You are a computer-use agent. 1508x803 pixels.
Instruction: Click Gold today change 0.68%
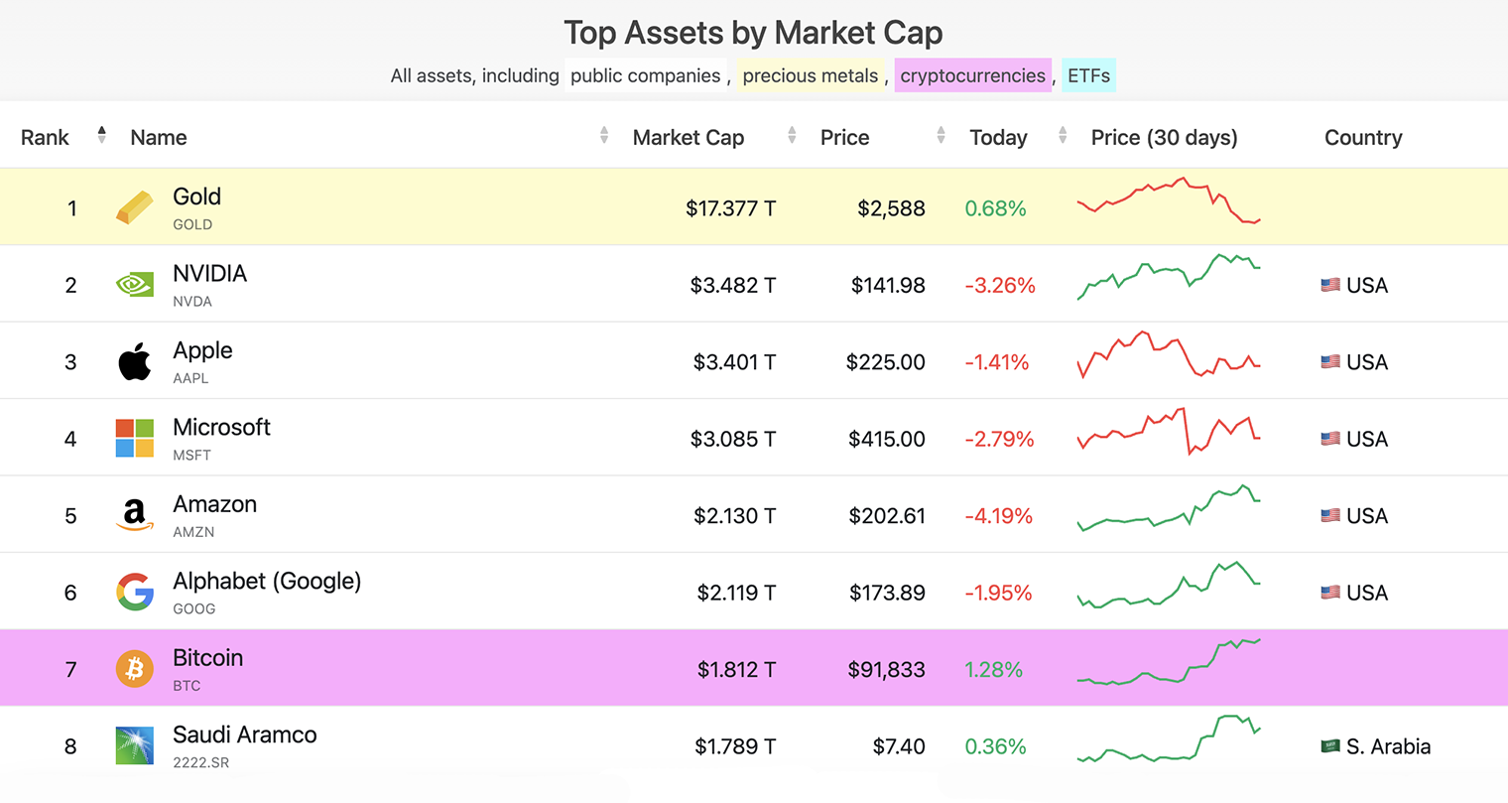(x=995, y=208)
